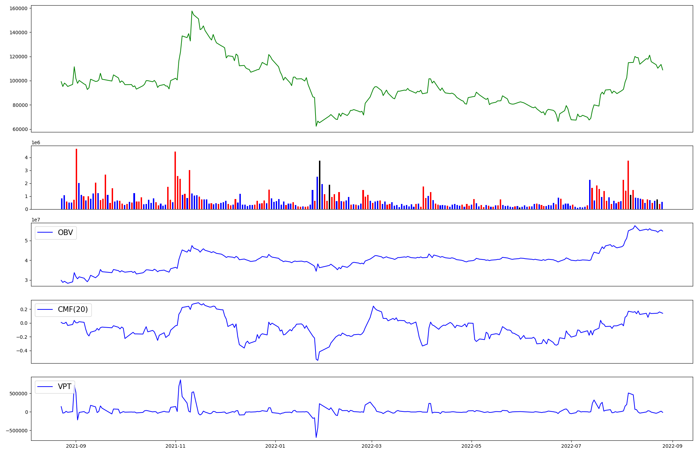Click the 2022-09 x-axis date label
This screenshot has height=454, width=698.
click(673, 446)
